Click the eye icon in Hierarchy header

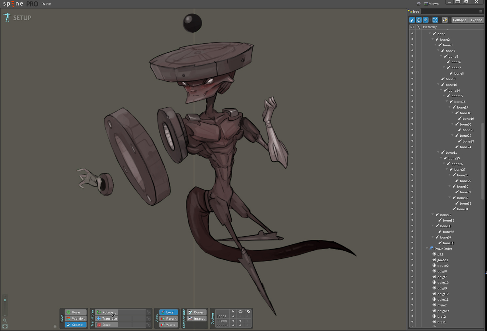pyautogui.click(x=412, y=27)
